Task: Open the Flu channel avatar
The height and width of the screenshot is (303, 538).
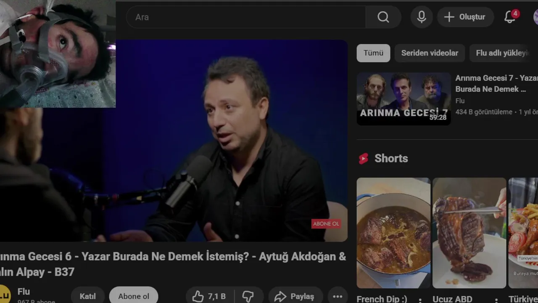Action: pos(4,294)
